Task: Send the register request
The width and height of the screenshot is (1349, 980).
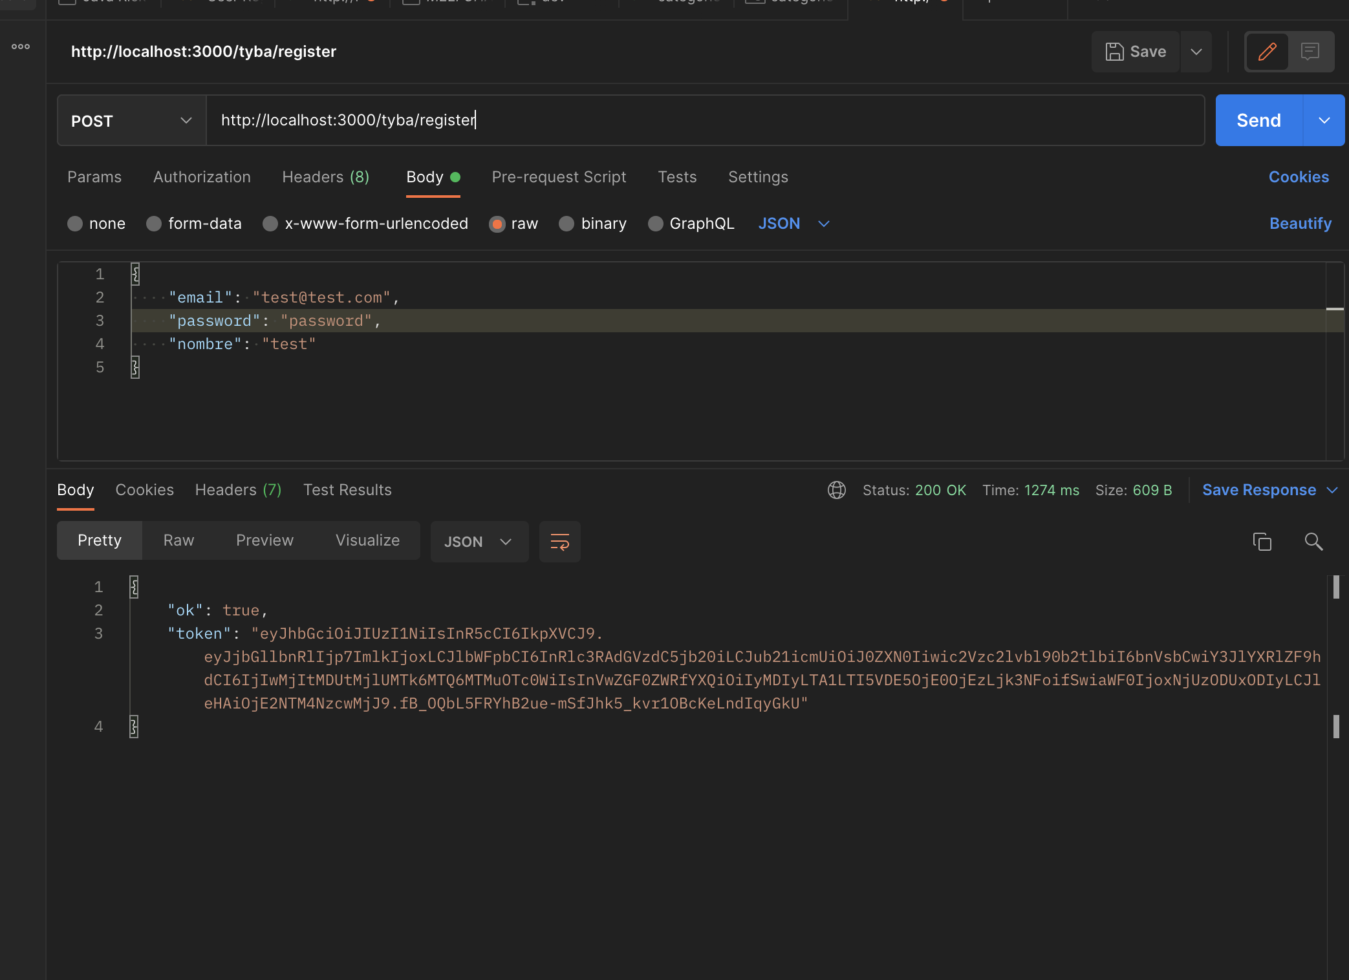Action: pyautogui.click(x=1258, y=120)
